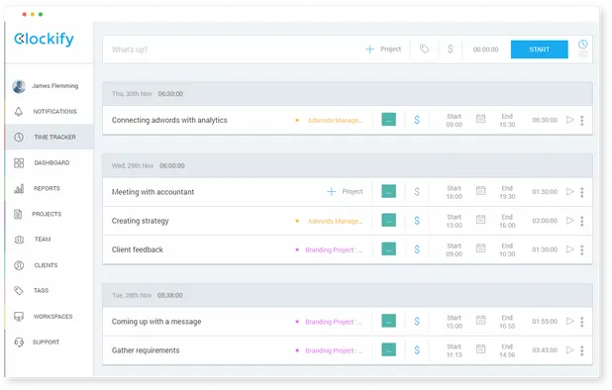Screen dimensions: 612x390
Task: Resume timer for Creating strategy entry
Action: (569, 221)
